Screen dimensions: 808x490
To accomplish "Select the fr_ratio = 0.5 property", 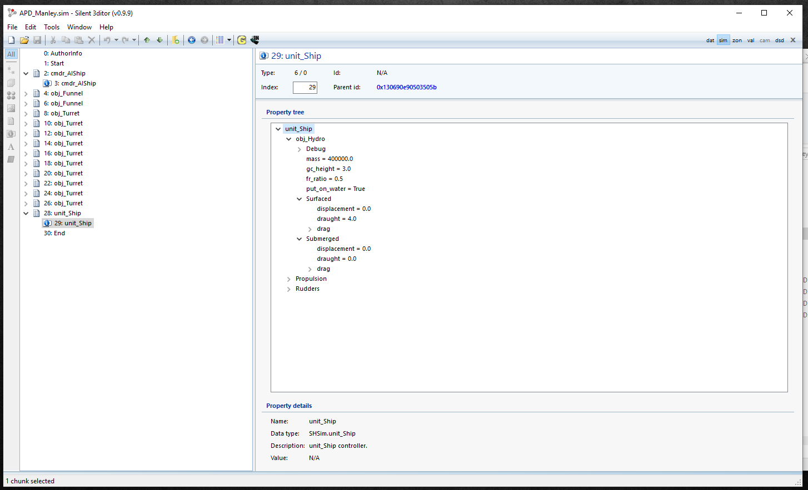I will pos(325,179).
